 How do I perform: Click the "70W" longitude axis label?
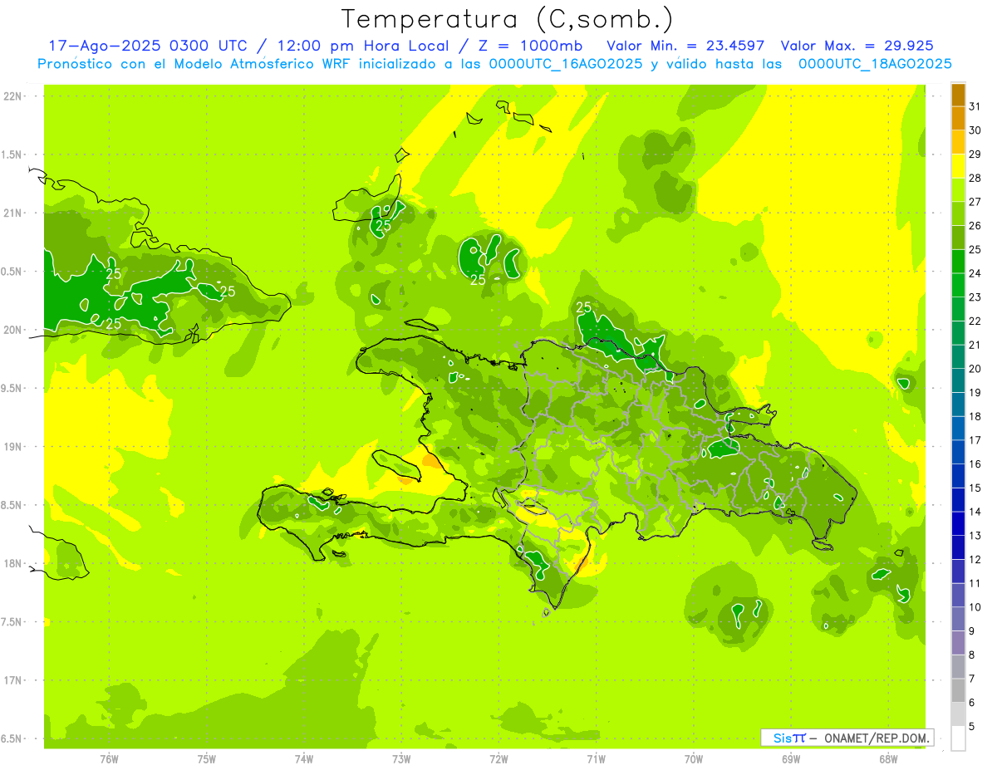pyautogui.click(x=693, y=758)
